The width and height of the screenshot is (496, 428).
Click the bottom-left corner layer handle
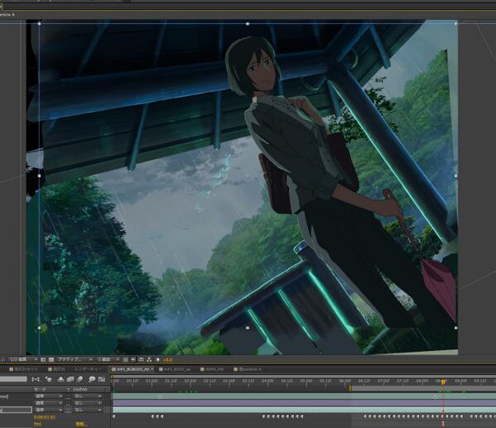(x=39, y=328)
